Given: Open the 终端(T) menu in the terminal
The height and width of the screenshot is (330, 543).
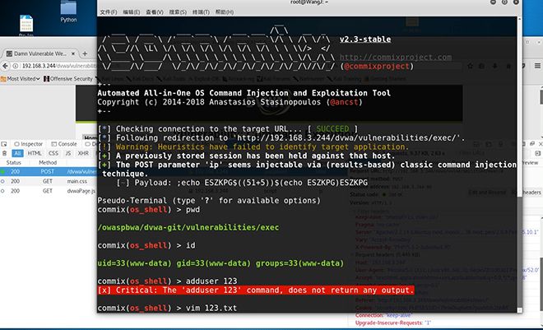Looking at the screenshot, I should tap(201, 12).
